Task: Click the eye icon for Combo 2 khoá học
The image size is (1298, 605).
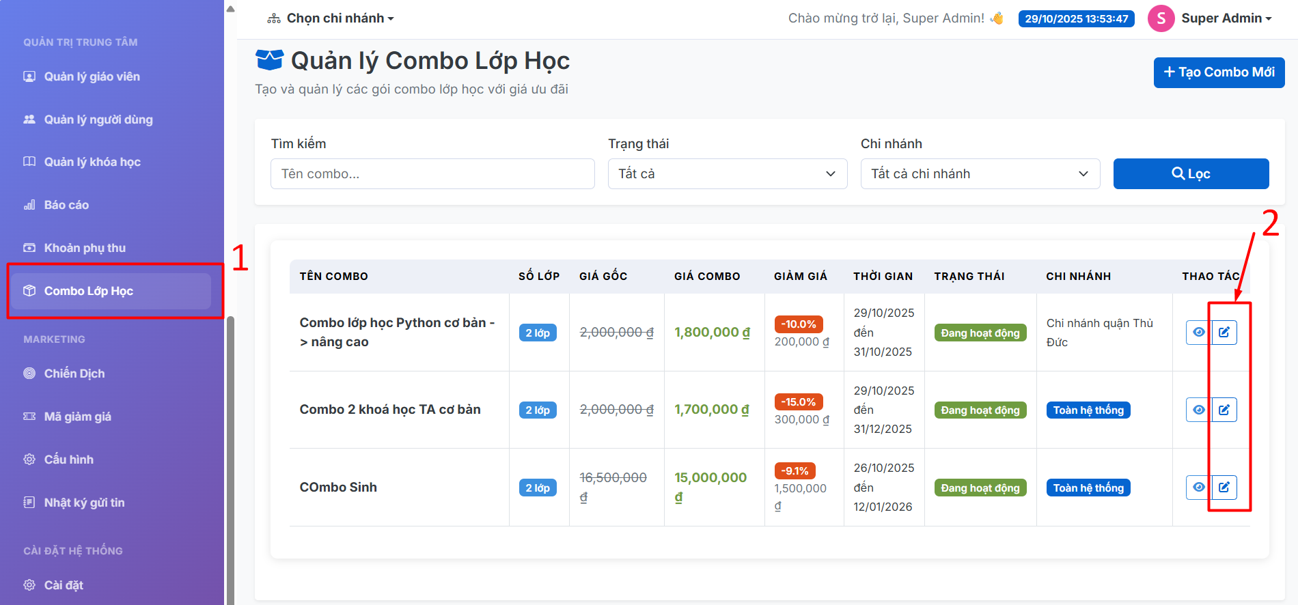Action: pyautogui.click(x=1198, y=410)
